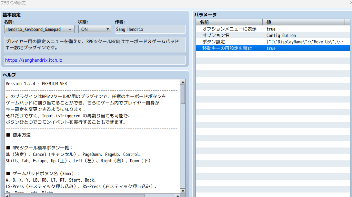Click the Config Button value cell

(x=281, y=35)
